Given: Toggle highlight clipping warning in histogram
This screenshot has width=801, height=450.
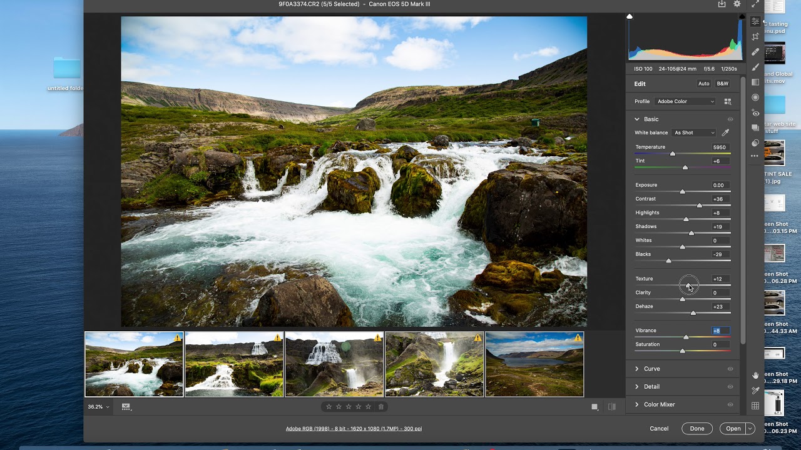Looking at the screenshot, I should [x=742, y=16].
